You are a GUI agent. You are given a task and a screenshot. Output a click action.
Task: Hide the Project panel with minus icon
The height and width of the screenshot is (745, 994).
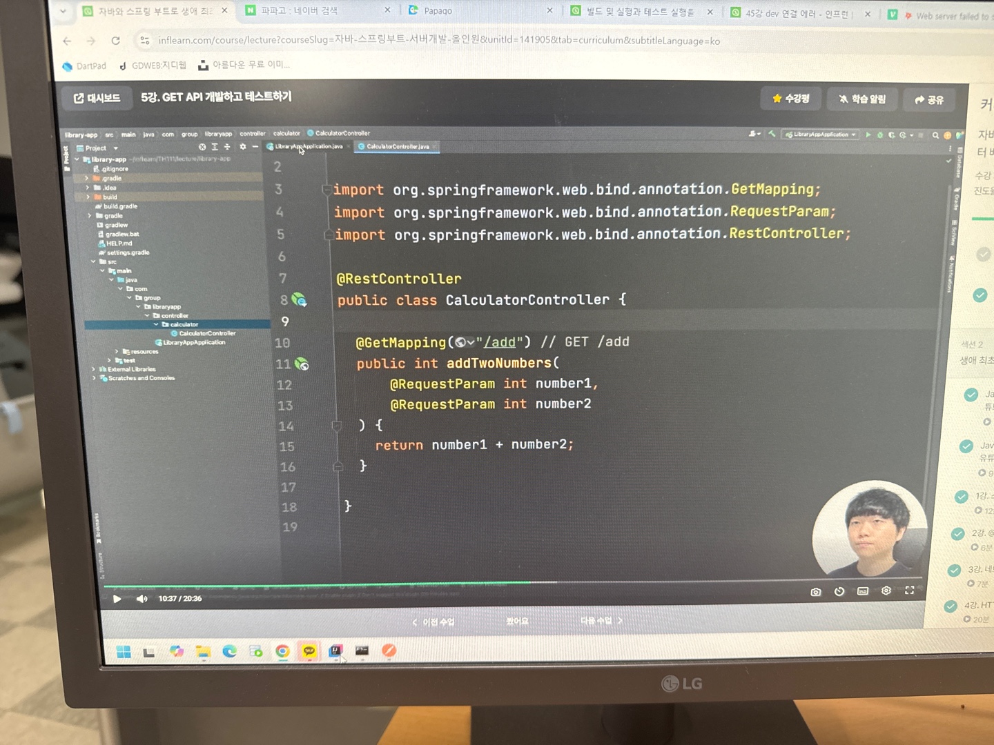(x=255, y=147)
